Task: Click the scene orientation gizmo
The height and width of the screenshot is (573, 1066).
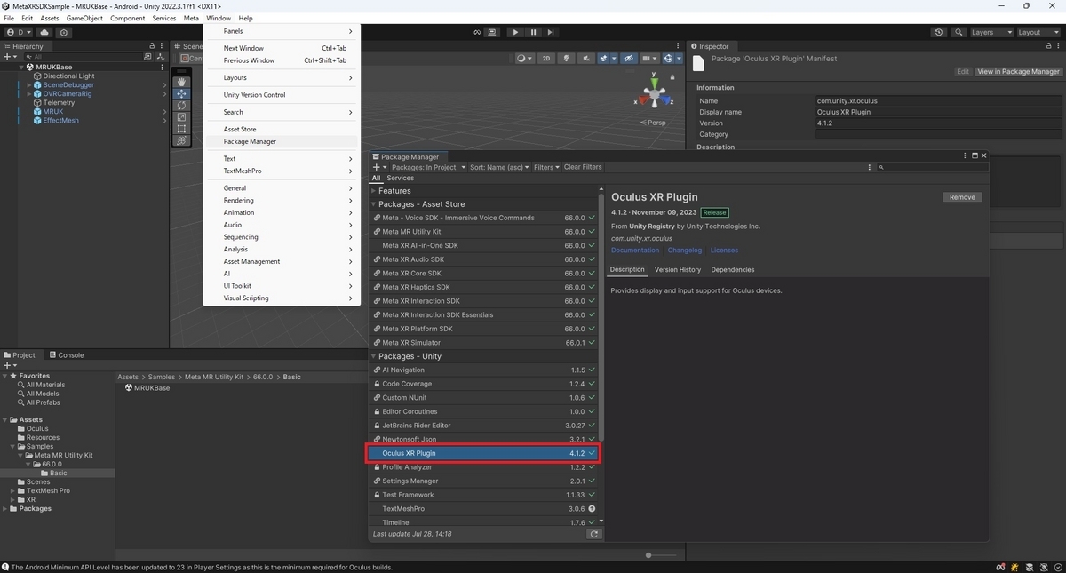Action: click(655, 92)
